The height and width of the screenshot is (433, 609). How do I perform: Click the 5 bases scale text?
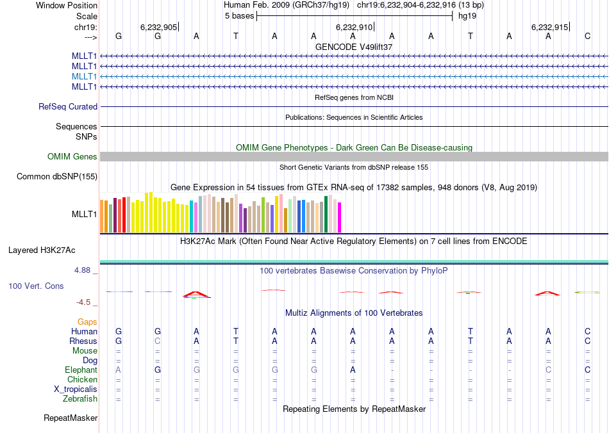pyautogui.click(x=239, y=16)
